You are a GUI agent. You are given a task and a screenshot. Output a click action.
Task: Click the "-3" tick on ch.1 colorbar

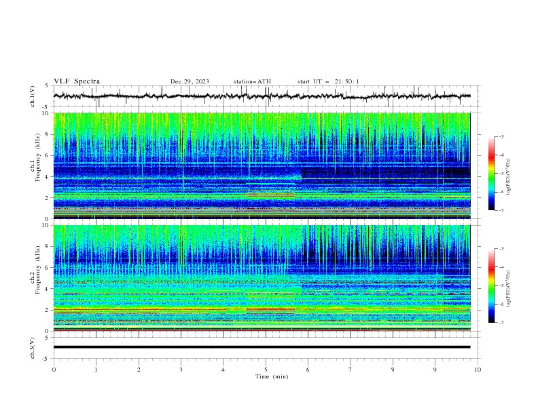(x=501, y=136)
